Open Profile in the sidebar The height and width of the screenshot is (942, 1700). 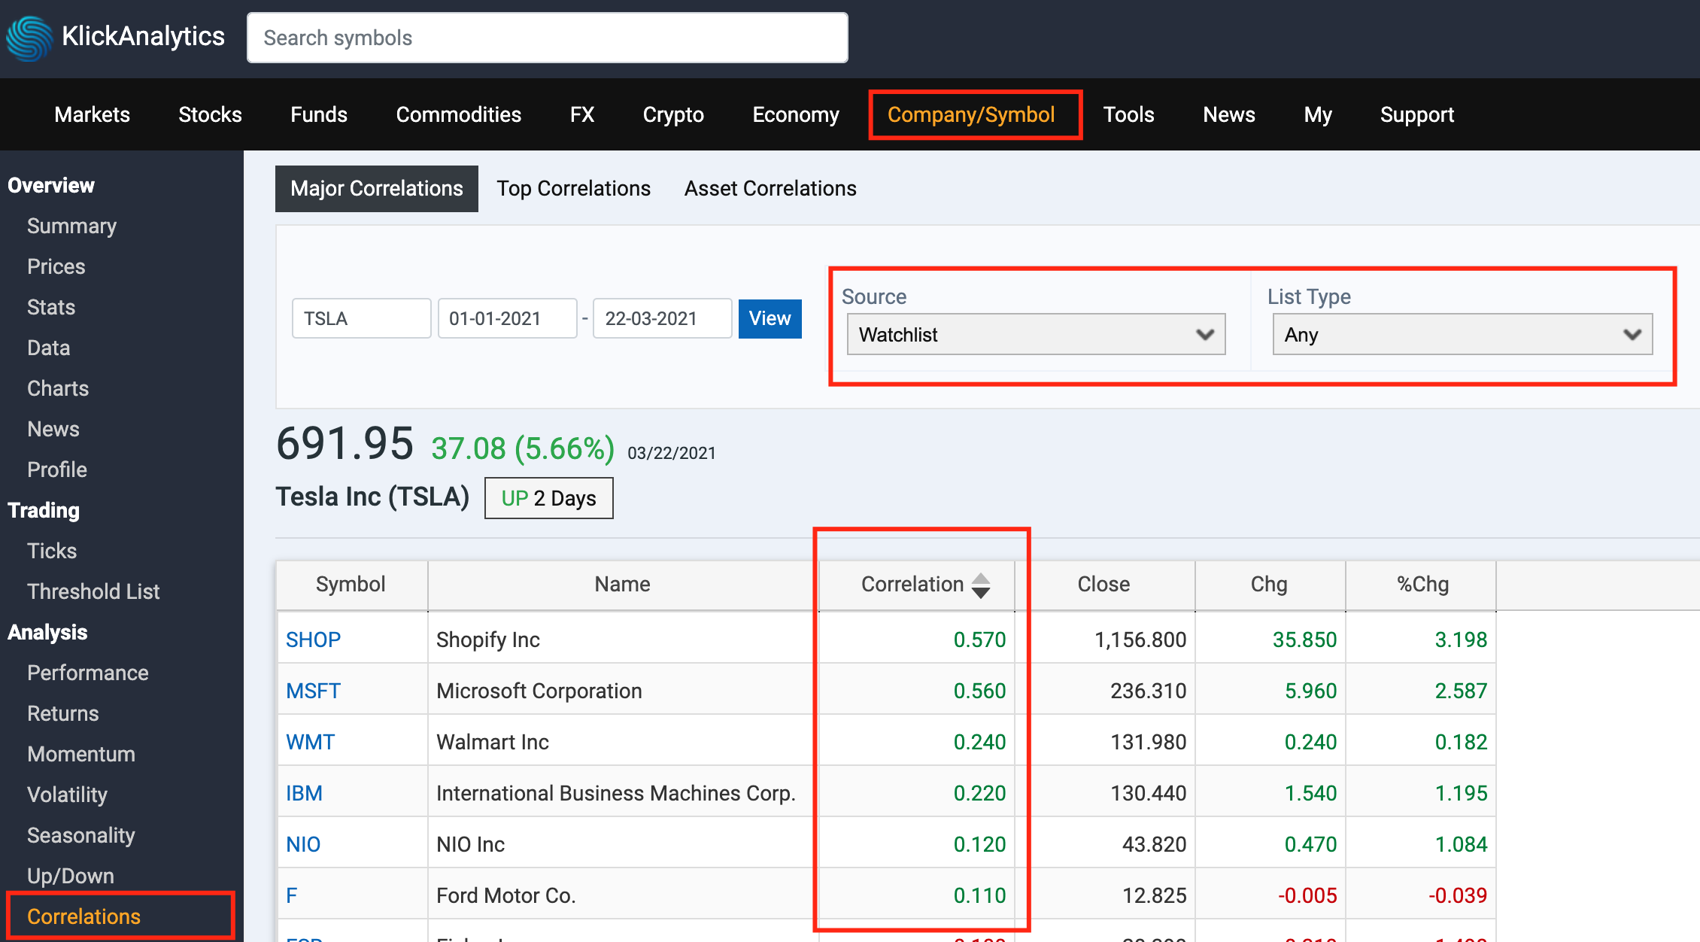point(57,469)
